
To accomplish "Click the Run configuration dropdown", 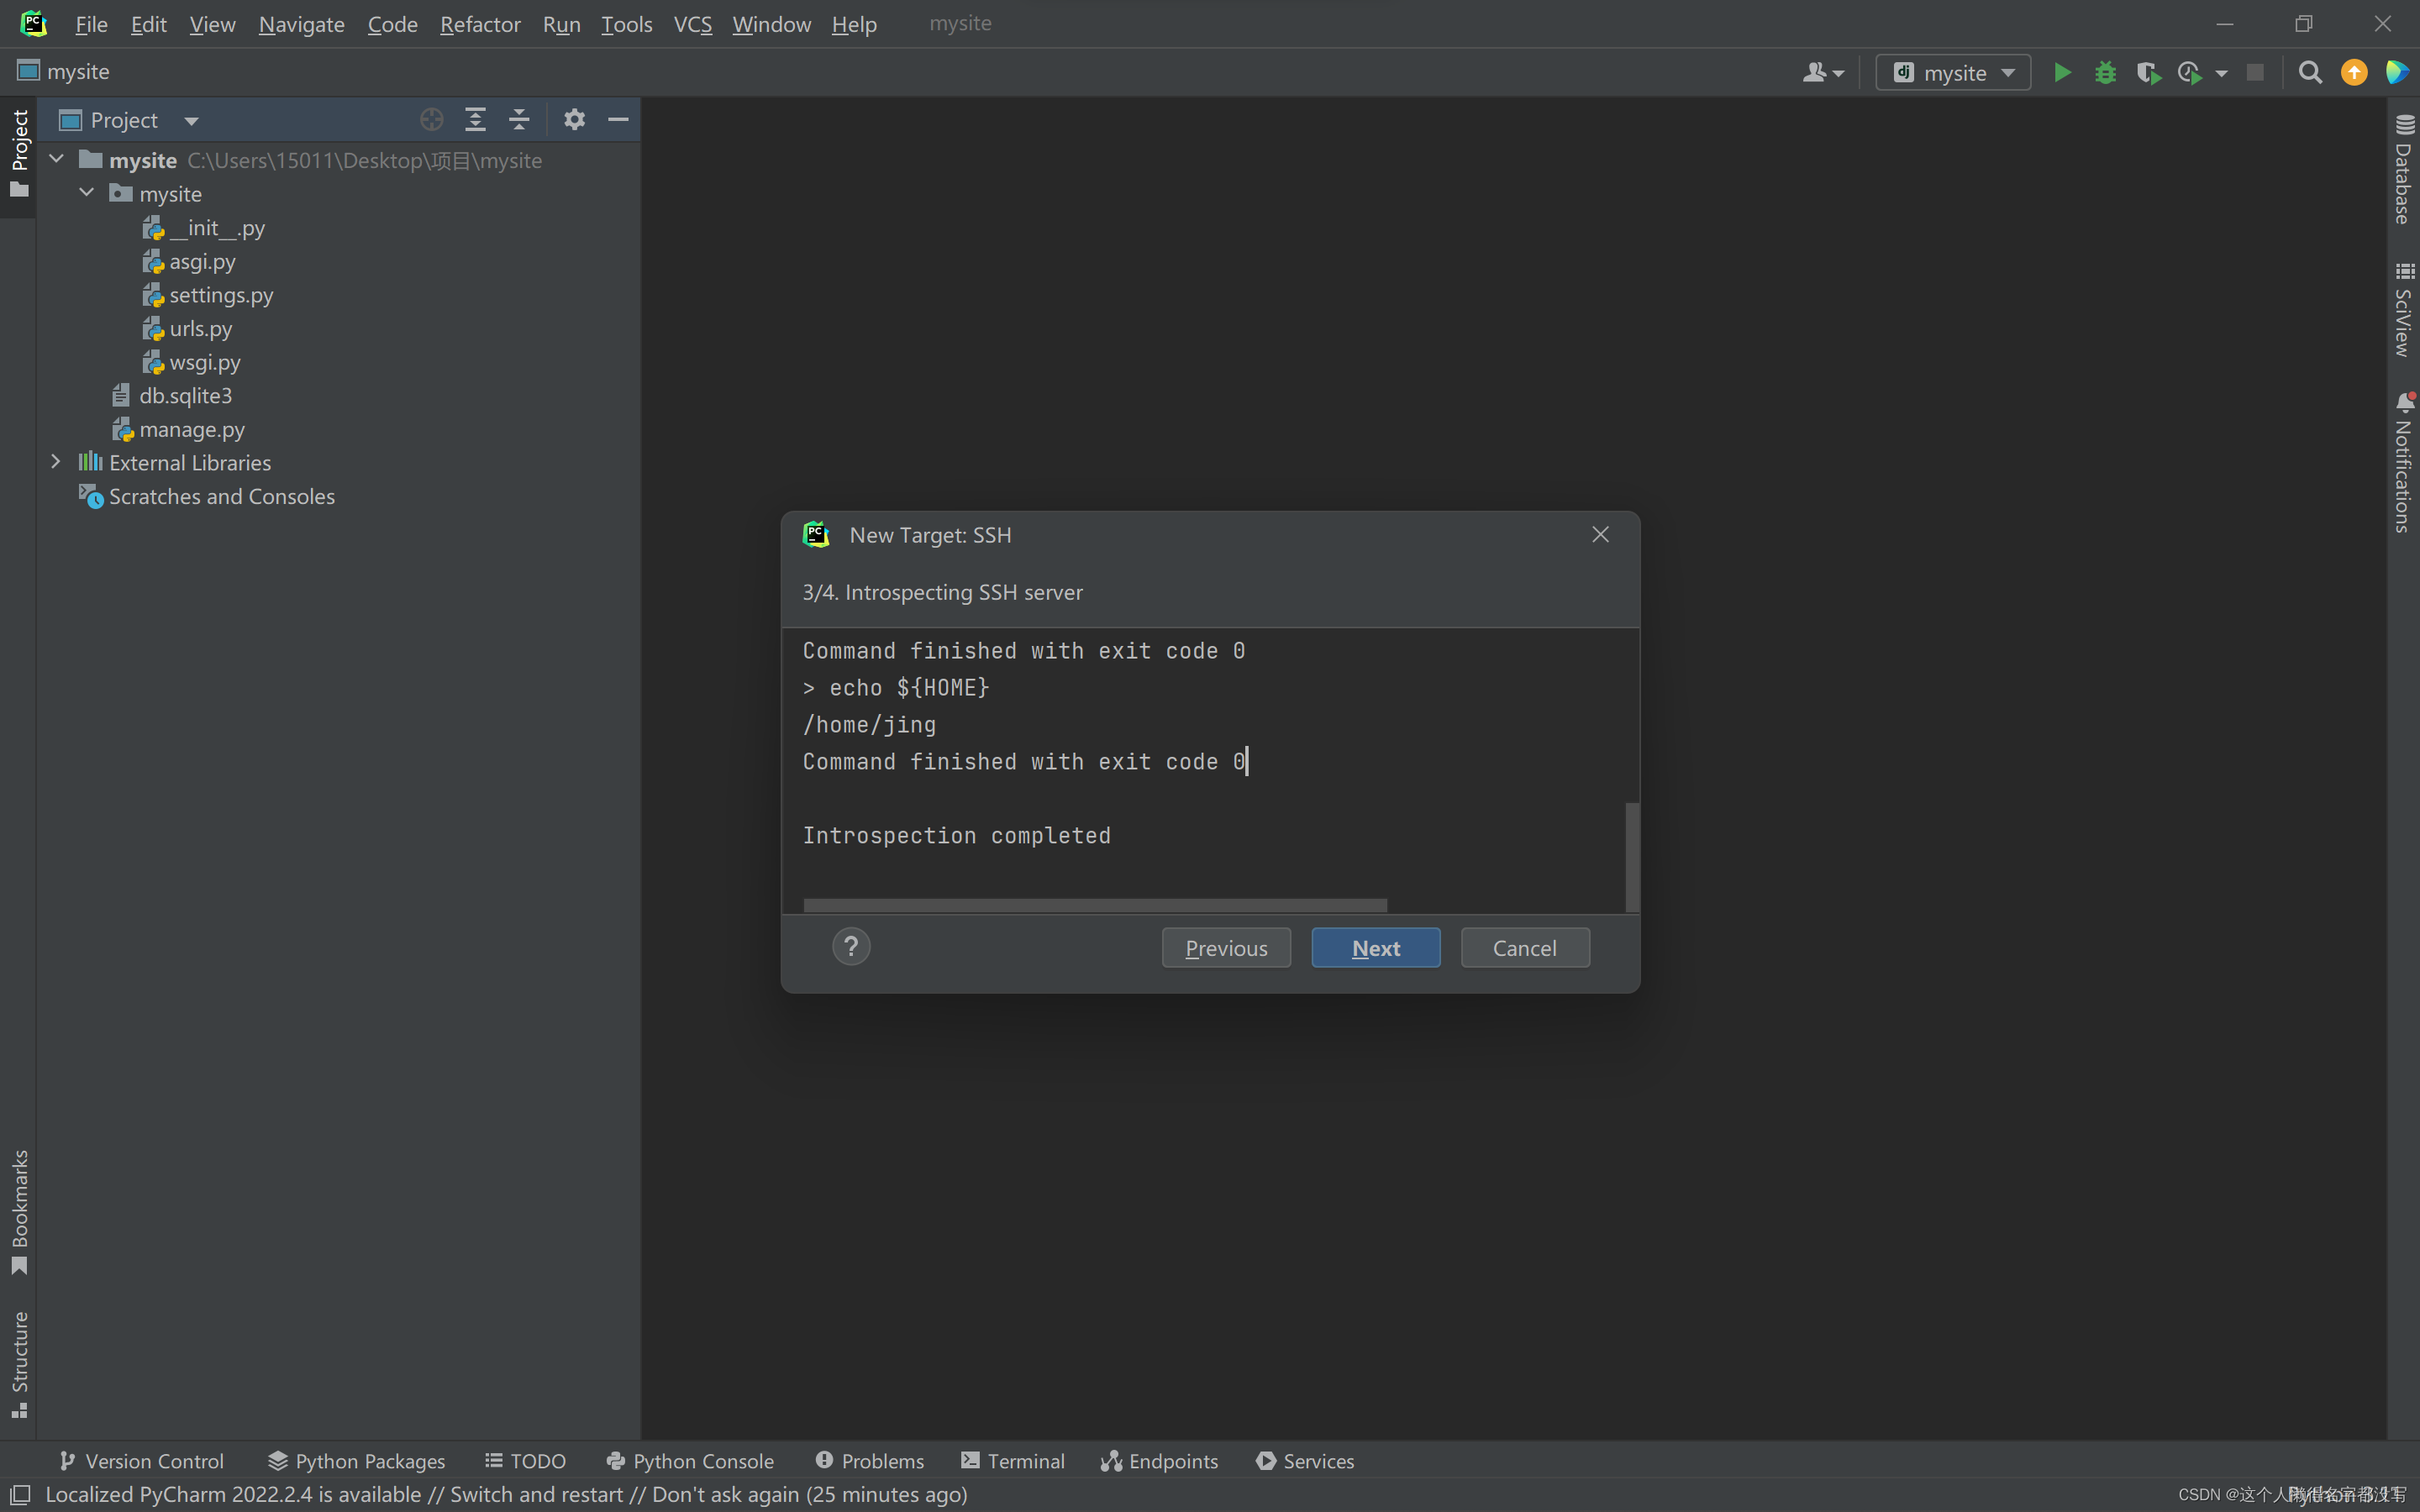I will (x=1949, y=71).
